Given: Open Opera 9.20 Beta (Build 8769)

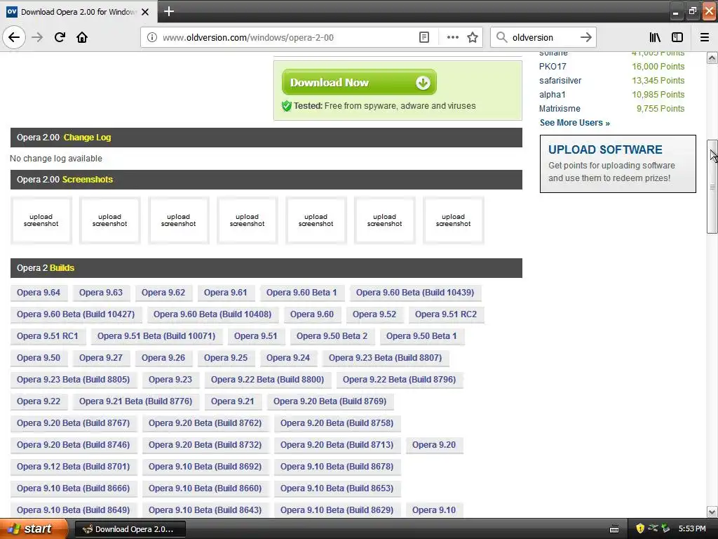Looking at the screenshot, I should [x=330, y=401].
